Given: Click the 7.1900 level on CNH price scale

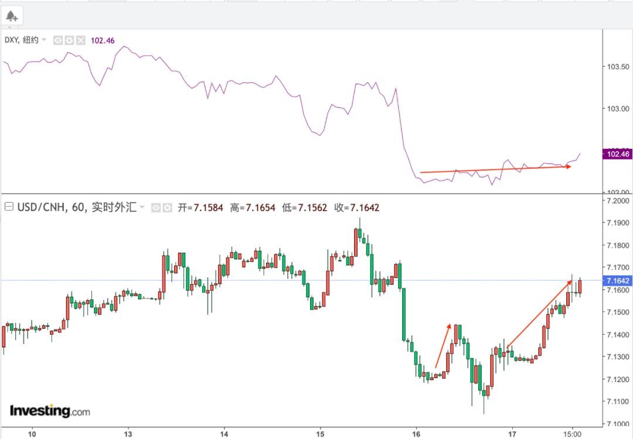Looking at the screenshot, I should [x=618, y=223].
